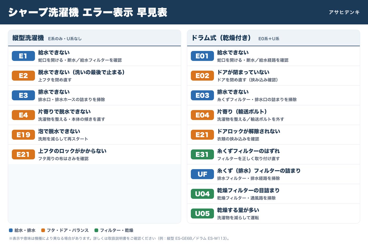Click the orange E4 code badge
Image resolution: width=368 pixels, height=250 pixels.
click(x=23, y=115)
